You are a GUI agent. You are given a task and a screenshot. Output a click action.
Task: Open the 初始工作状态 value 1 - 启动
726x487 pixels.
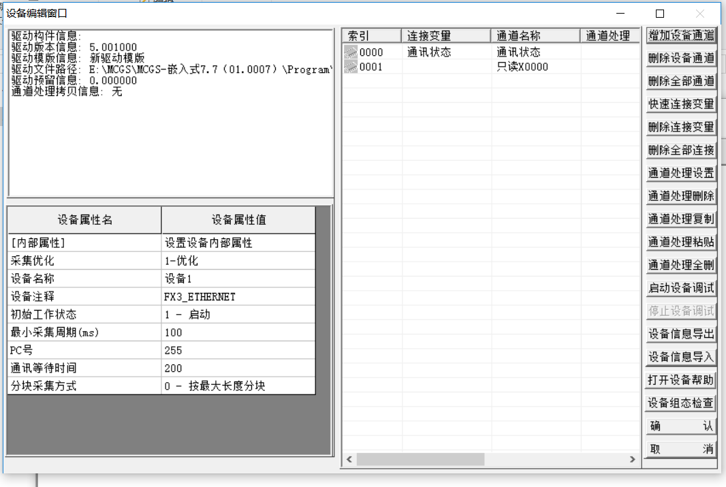pos(238,315)
